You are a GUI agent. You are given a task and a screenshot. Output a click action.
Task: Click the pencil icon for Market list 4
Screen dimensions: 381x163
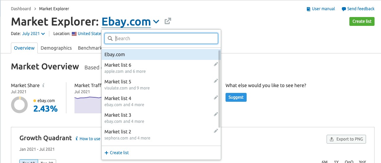pyautogui.click(x=216, y=97)
